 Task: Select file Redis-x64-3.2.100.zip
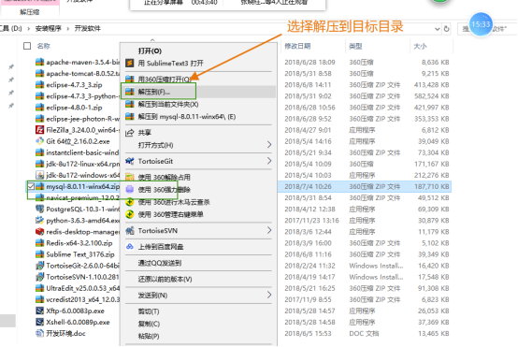point(79,243)
